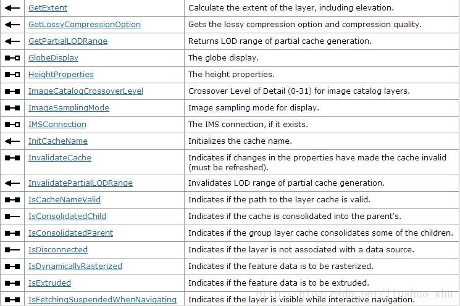Select text 'Indicates if the cache is consolidated into the parent's.'
The width and height of the screenshot is (460, 306).
click(295, 217)
